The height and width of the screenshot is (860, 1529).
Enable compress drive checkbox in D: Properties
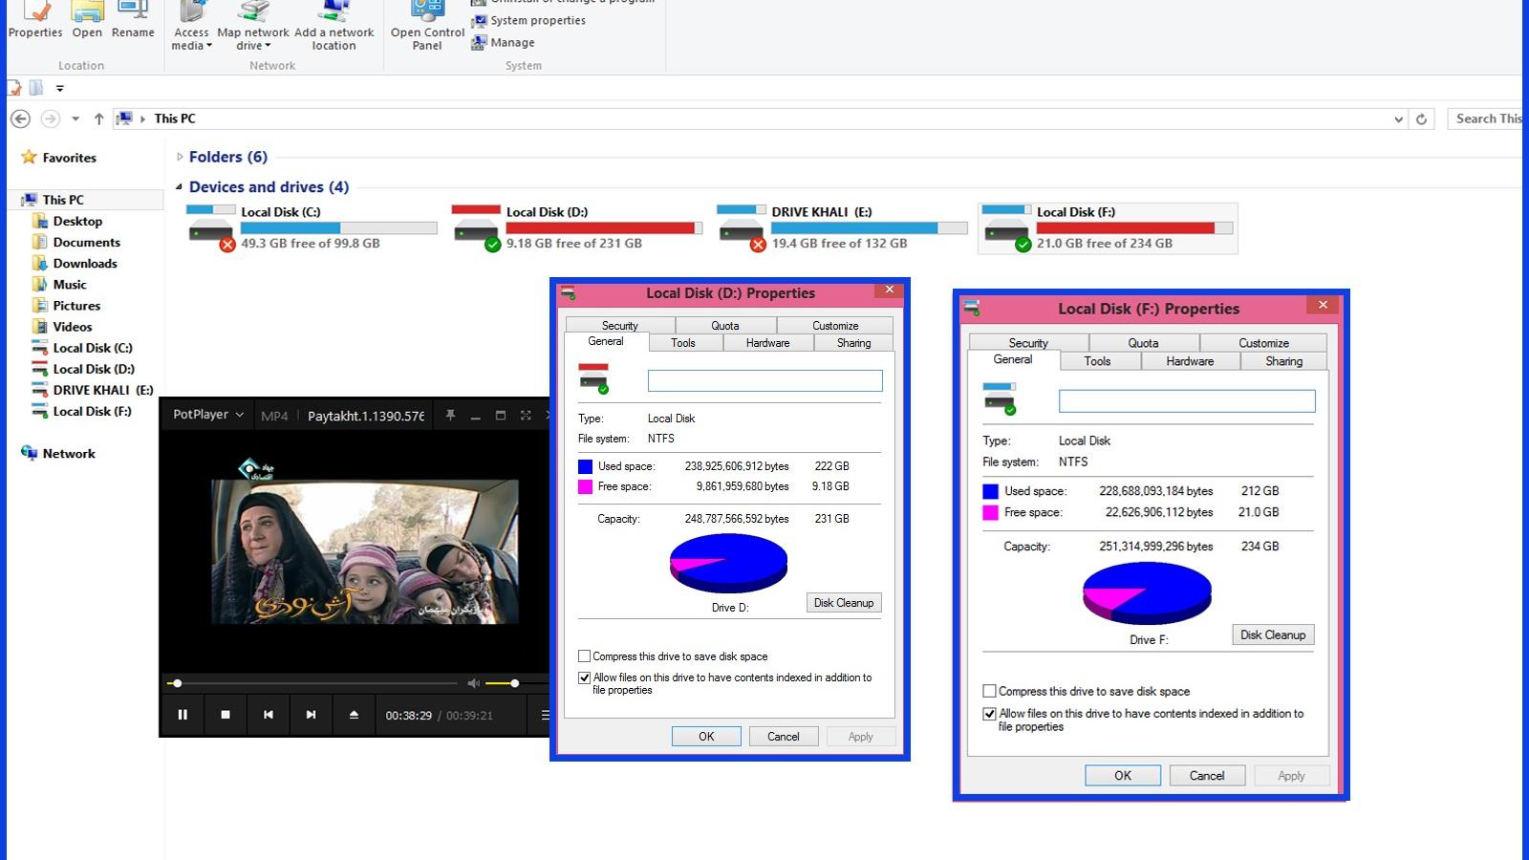[584, 656]
